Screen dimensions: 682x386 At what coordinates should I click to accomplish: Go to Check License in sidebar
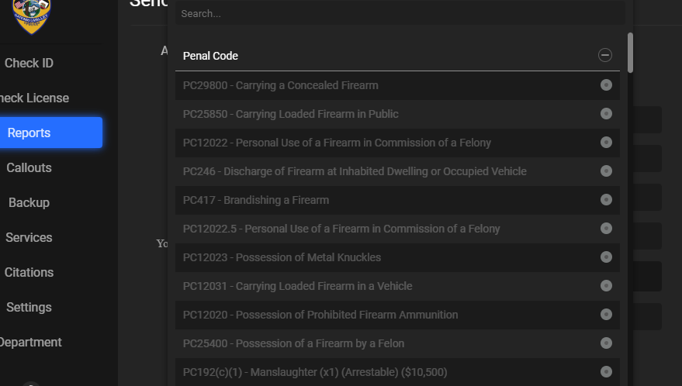click(x=34, y=98)
